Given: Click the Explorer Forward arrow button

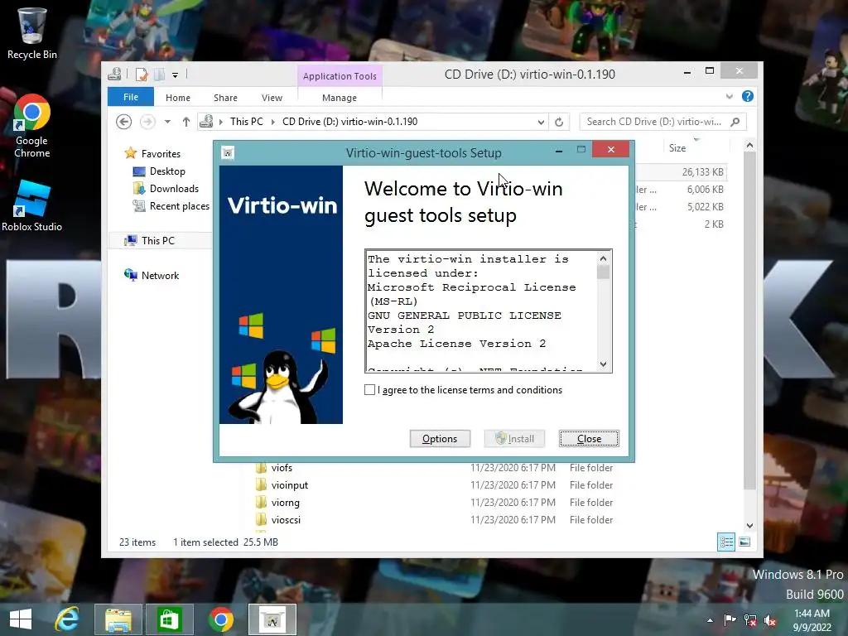Looking at the screenshot, I should [x=147, y=122].
